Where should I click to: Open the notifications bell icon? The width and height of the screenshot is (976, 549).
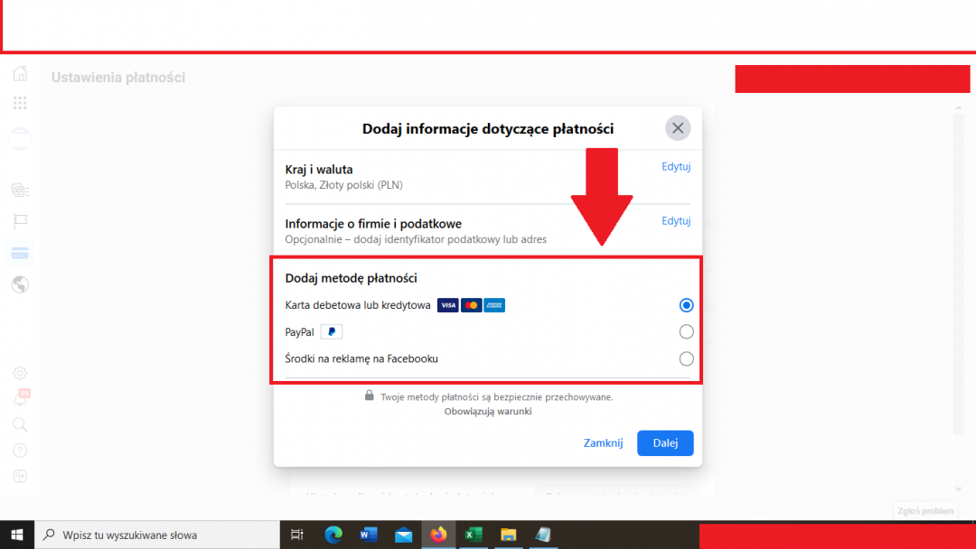click(20, 398)
